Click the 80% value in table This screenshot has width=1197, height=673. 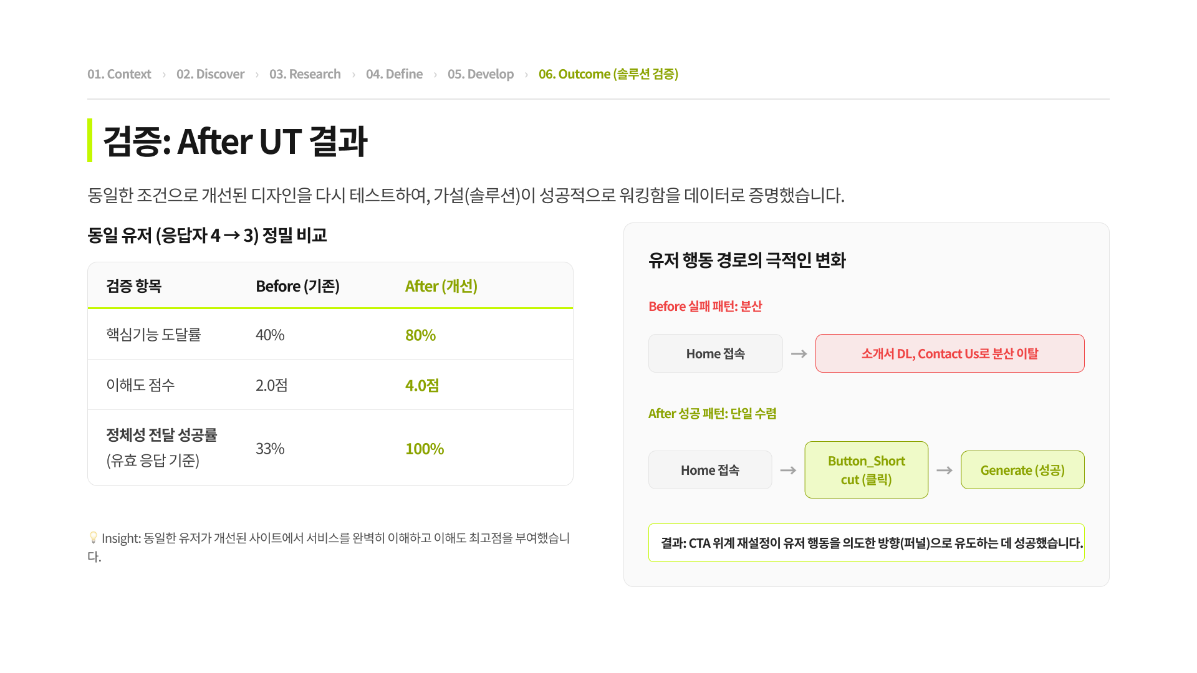click(421, 335)
